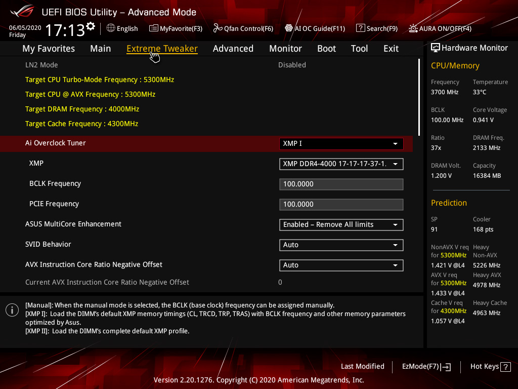This screenshot has width=518, height=389.
Task: Open time settings gear icon
Action: (x=91, y=26)
